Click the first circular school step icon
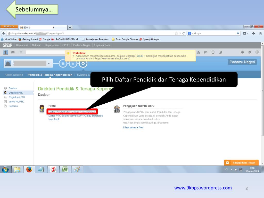This screenshot has width=264, height=198. point(63,64)
